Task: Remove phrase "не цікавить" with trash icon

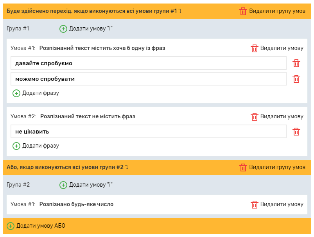Action: [x=296, y=132]
